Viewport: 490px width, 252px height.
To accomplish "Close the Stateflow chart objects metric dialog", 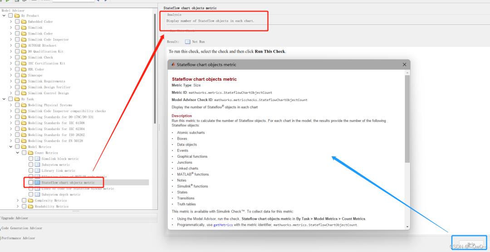I will tap(404, 65).
